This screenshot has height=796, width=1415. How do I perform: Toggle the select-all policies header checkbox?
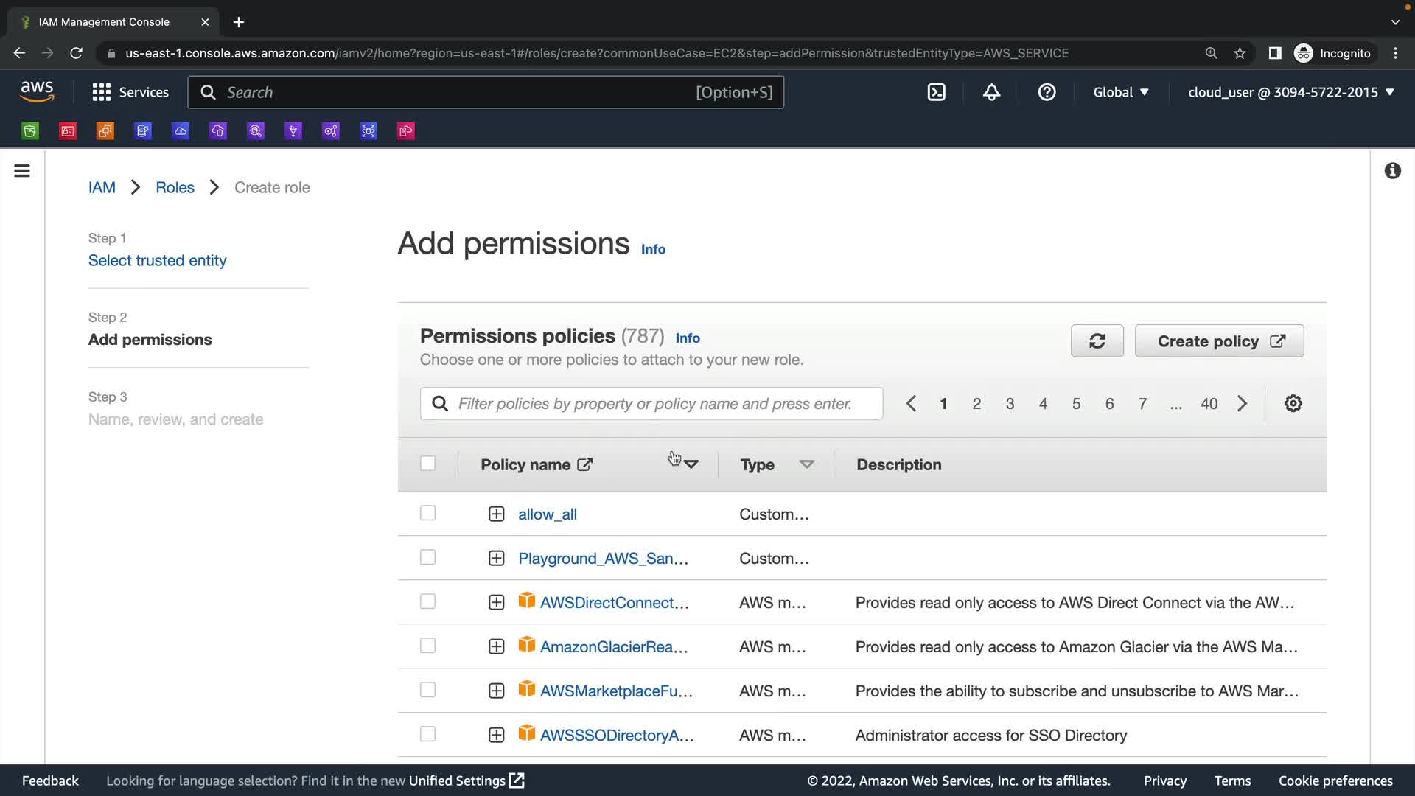coord(427,464)
